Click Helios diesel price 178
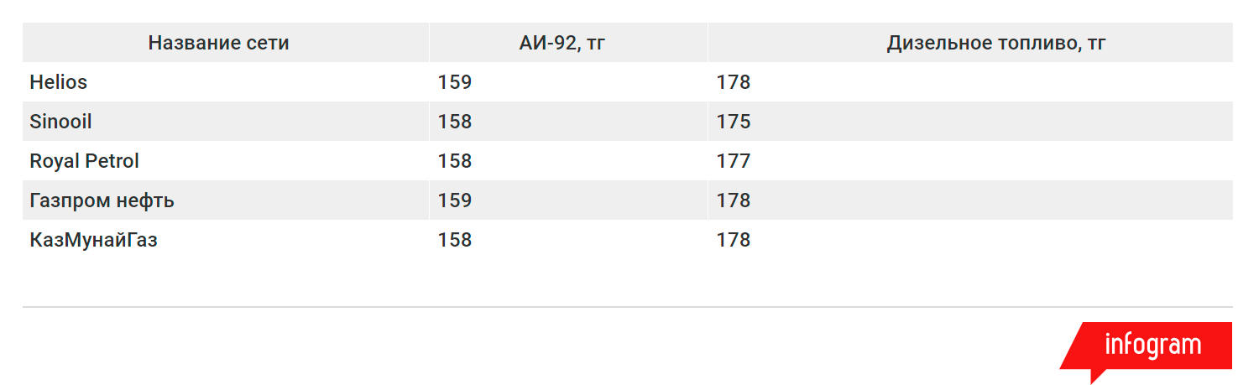 [734, 82]
